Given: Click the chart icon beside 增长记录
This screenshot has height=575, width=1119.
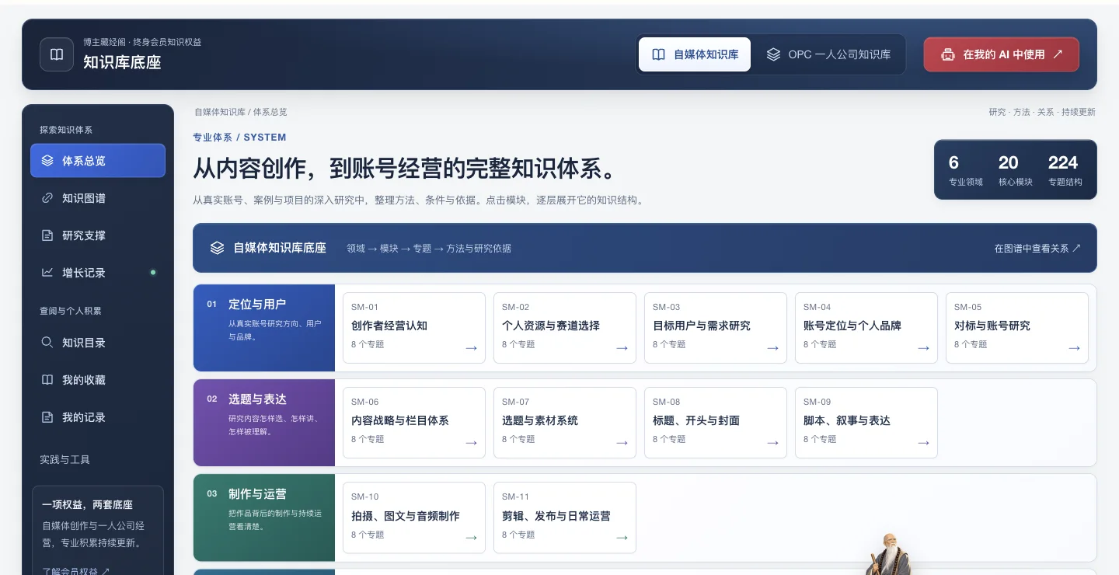Looking at the screenshot, I should [x=47, y=273].
